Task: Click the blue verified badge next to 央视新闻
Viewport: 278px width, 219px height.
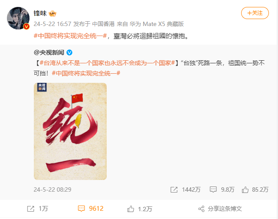Action: coord(69,52)
